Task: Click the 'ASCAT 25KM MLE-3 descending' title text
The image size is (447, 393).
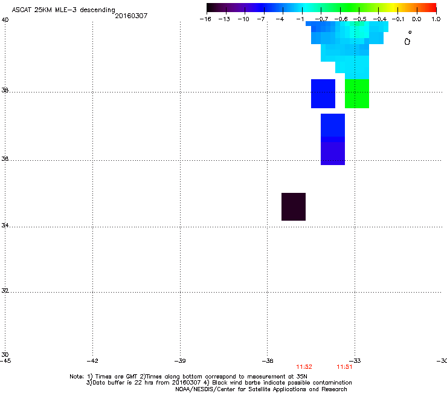Action: coord(63,10)
